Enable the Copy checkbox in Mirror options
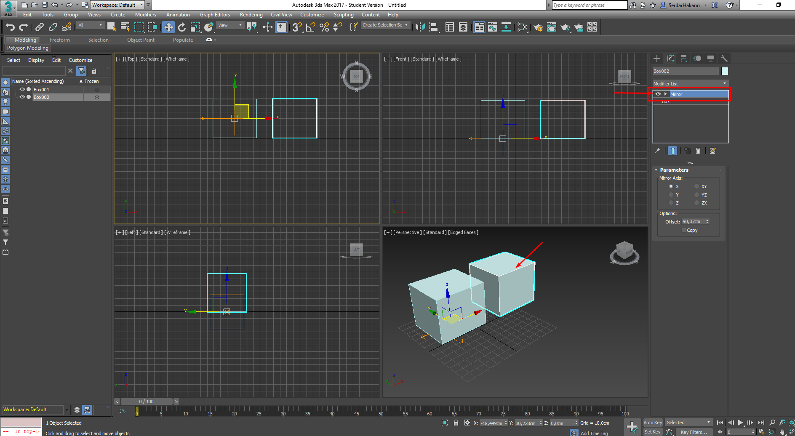Screen dimensions: 795x436 tap(684, 230)
